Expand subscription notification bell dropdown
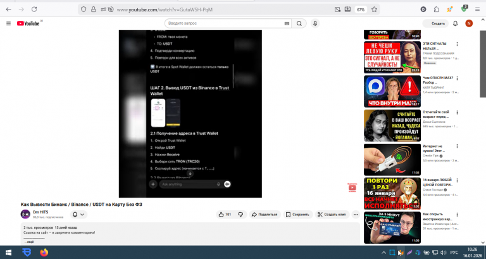The image size is (486, 259). (78, 214)
